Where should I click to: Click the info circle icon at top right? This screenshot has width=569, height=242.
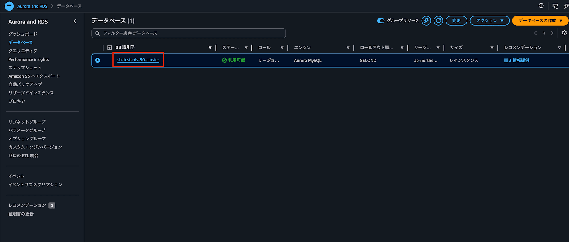(541, 6)
